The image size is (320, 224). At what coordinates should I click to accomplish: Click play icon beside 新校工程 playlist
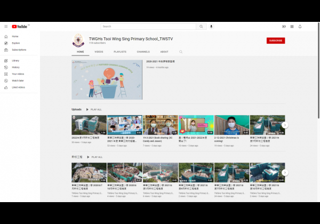click(x=88, y=157)
